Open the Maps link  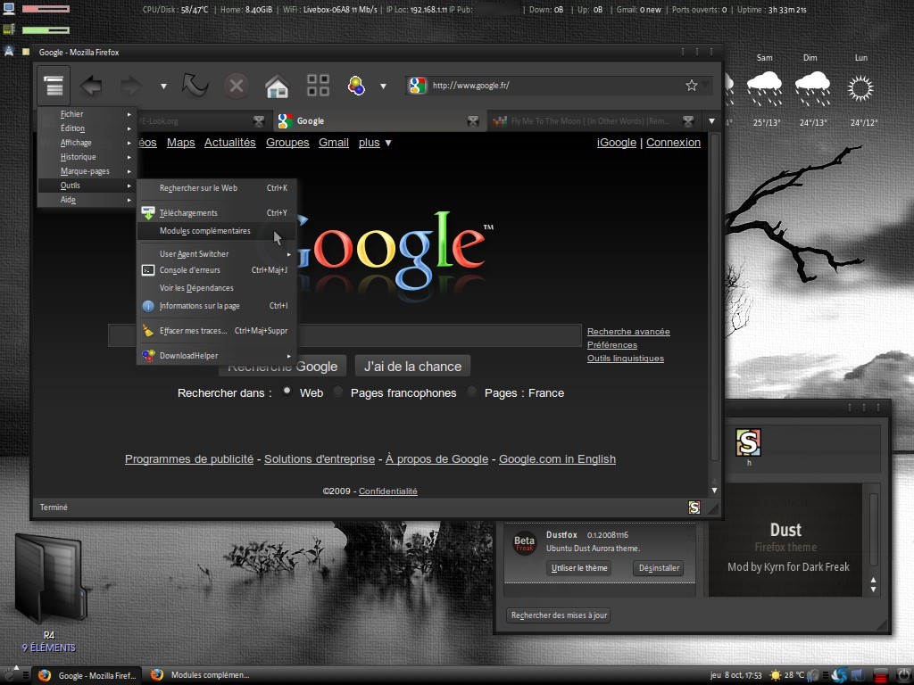pos(180,143)
